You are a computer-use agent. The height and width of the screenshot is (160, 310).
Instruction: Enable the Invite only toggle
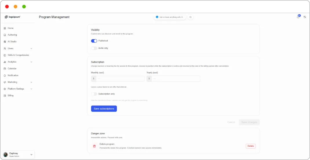click(94, 48)
